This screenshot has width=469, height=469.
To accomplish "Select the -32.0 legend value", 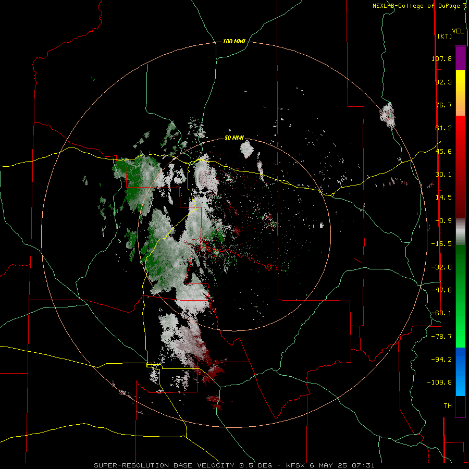I will point(441,267).
